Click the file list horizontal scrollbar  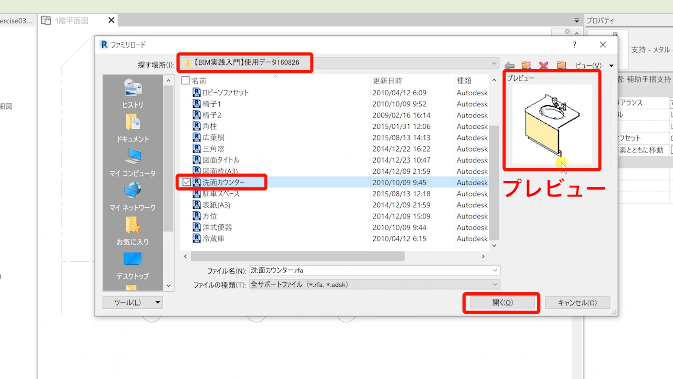click(298, 257)
